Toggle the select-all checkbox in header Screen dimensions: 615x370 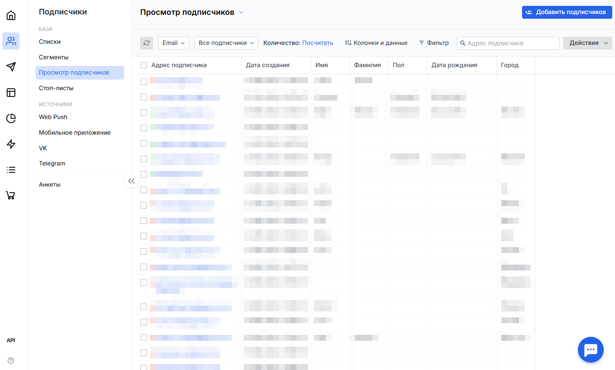pos(144,66)
